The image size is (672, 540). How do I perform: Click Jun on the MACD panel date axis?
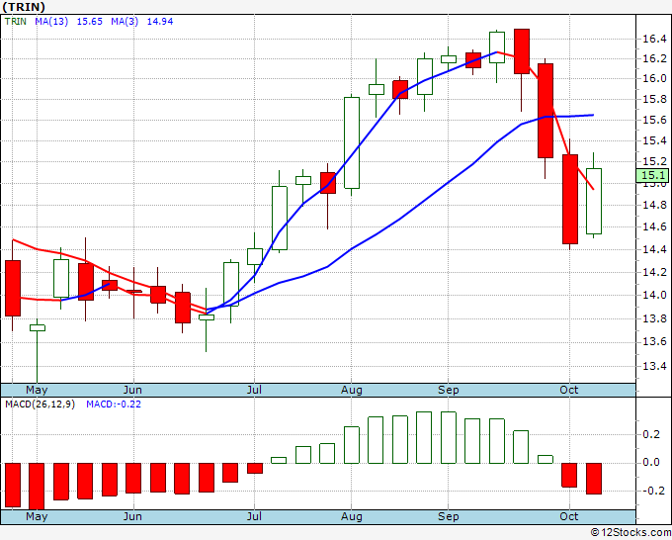(132, 516)
